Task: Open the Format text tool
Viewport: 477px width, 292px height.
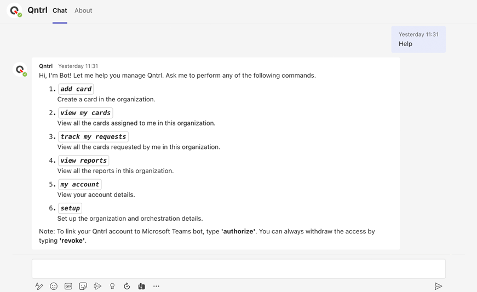Action: click(39, 286)
